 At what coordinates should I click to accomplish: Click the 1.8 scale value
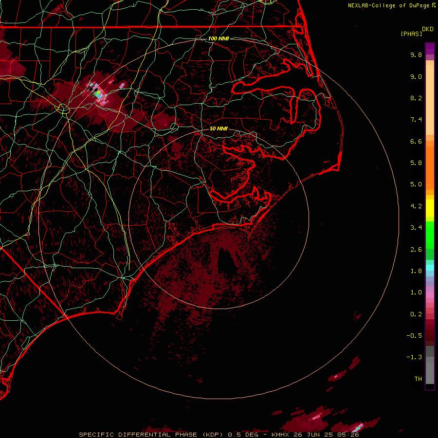[x=416, y=271]
